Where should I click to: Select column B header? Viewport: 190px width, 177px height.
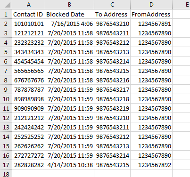coord(69,5)
